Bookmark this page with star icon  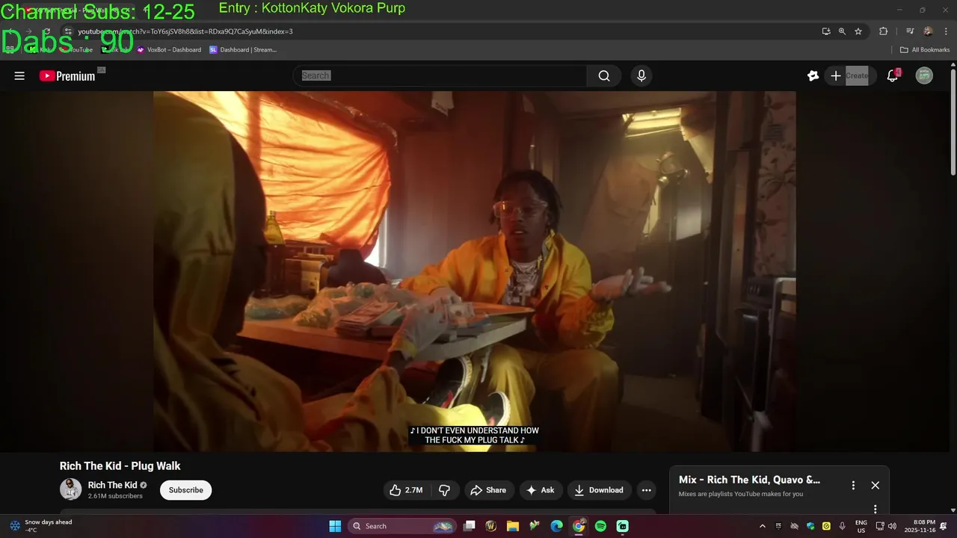(858, 31)
